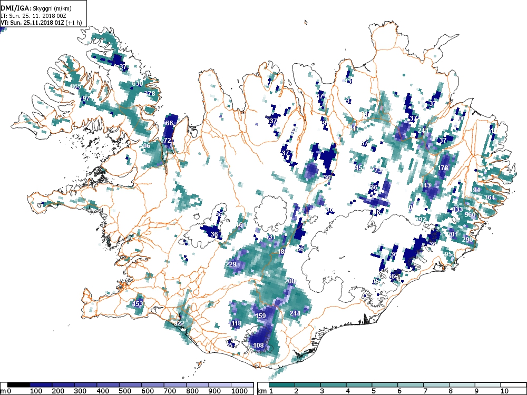
Task: Click the '7' label in the km legend
Action: [425, 391]
